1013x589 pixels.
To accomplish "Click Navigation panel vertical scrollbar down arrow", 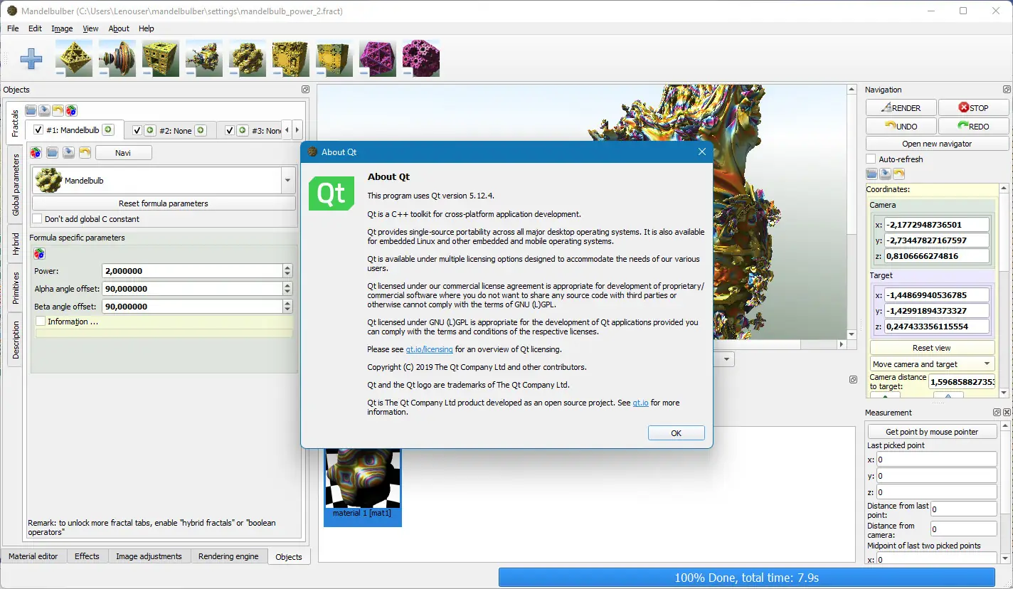I will (x=1004, y=393).
